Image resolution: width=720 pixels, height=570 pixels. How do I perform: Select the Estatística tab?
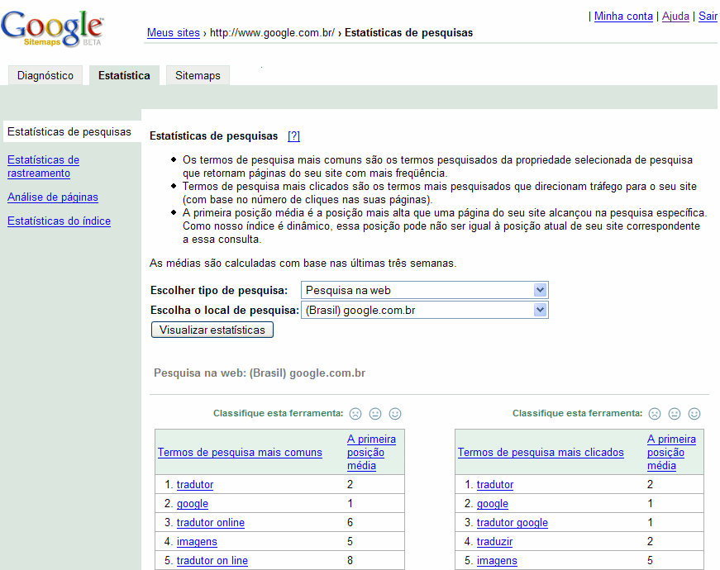(x=124, y=75)
